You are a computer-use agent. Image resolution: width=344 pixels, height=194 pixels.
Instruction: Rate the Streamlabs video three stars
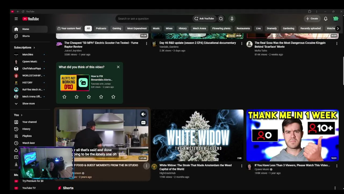[x=89, y=97]
